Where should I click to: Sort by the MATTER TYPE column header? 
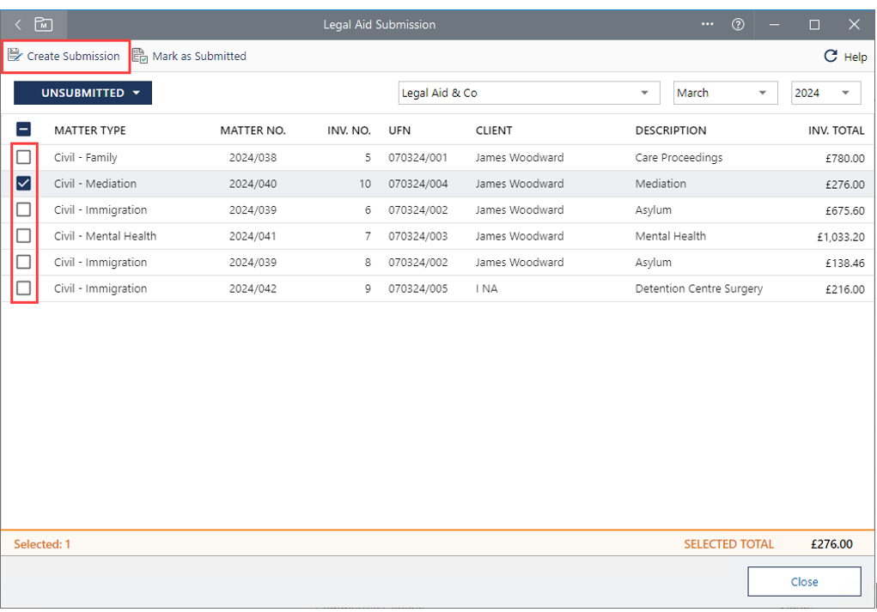(x=90, y=130)
